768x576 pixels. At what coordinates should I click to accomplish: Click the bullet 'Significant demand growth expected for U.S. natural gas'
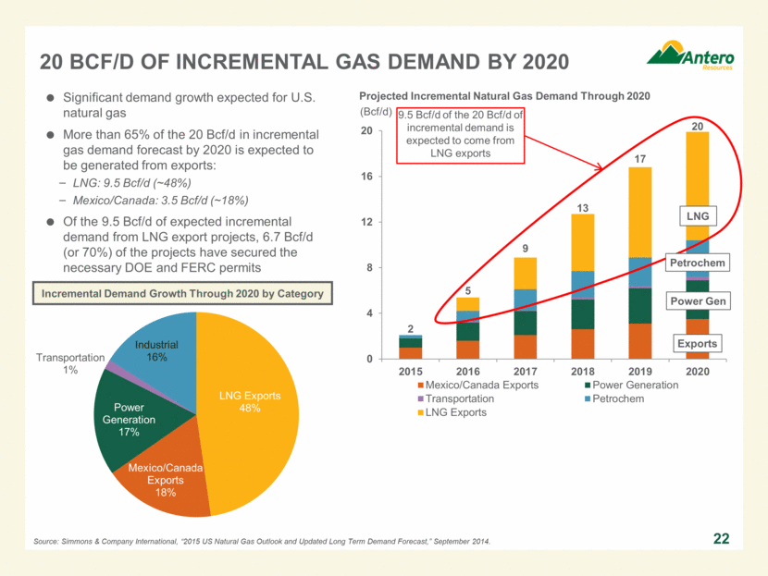pos(189,105)
